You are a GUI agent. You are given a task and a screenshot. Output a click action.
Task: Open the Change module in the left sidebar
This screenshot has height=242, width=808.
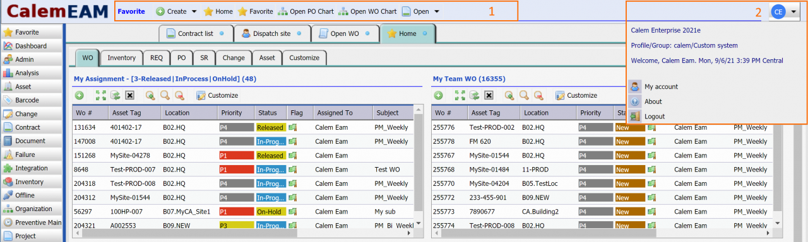pyautogui.click(x=32, y=114)
